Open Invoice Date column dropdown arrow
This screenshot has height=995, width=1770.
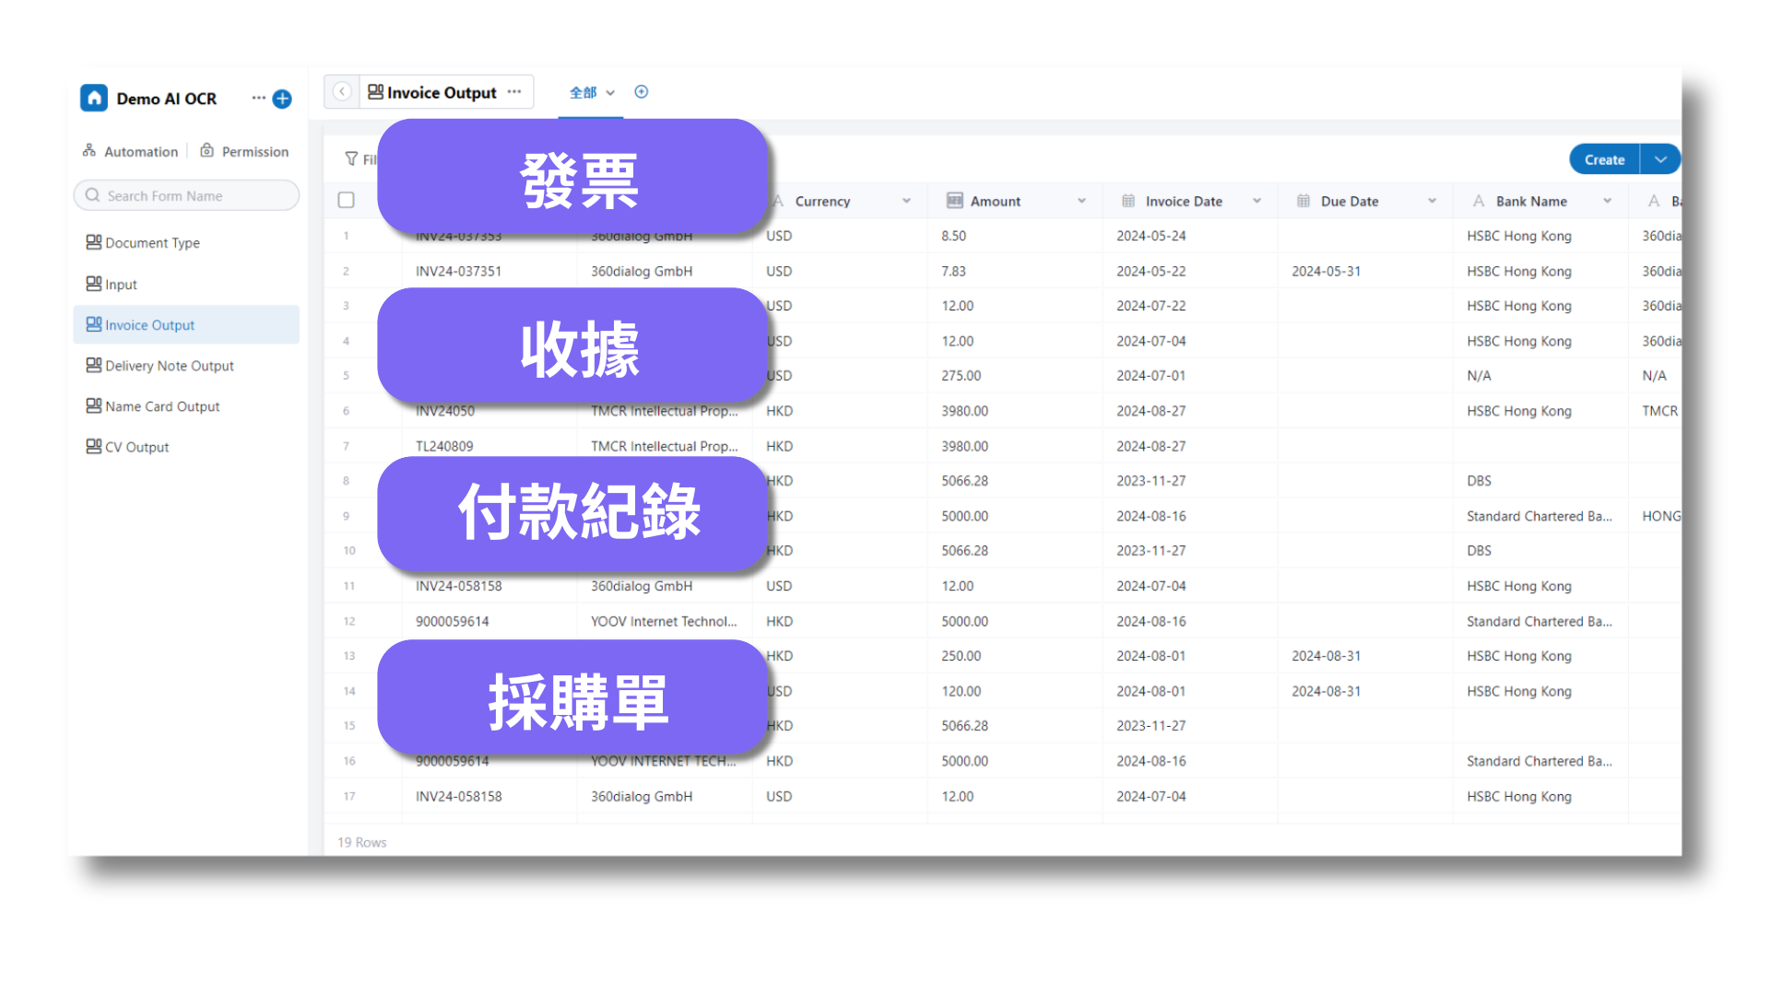coord(1257,201)
